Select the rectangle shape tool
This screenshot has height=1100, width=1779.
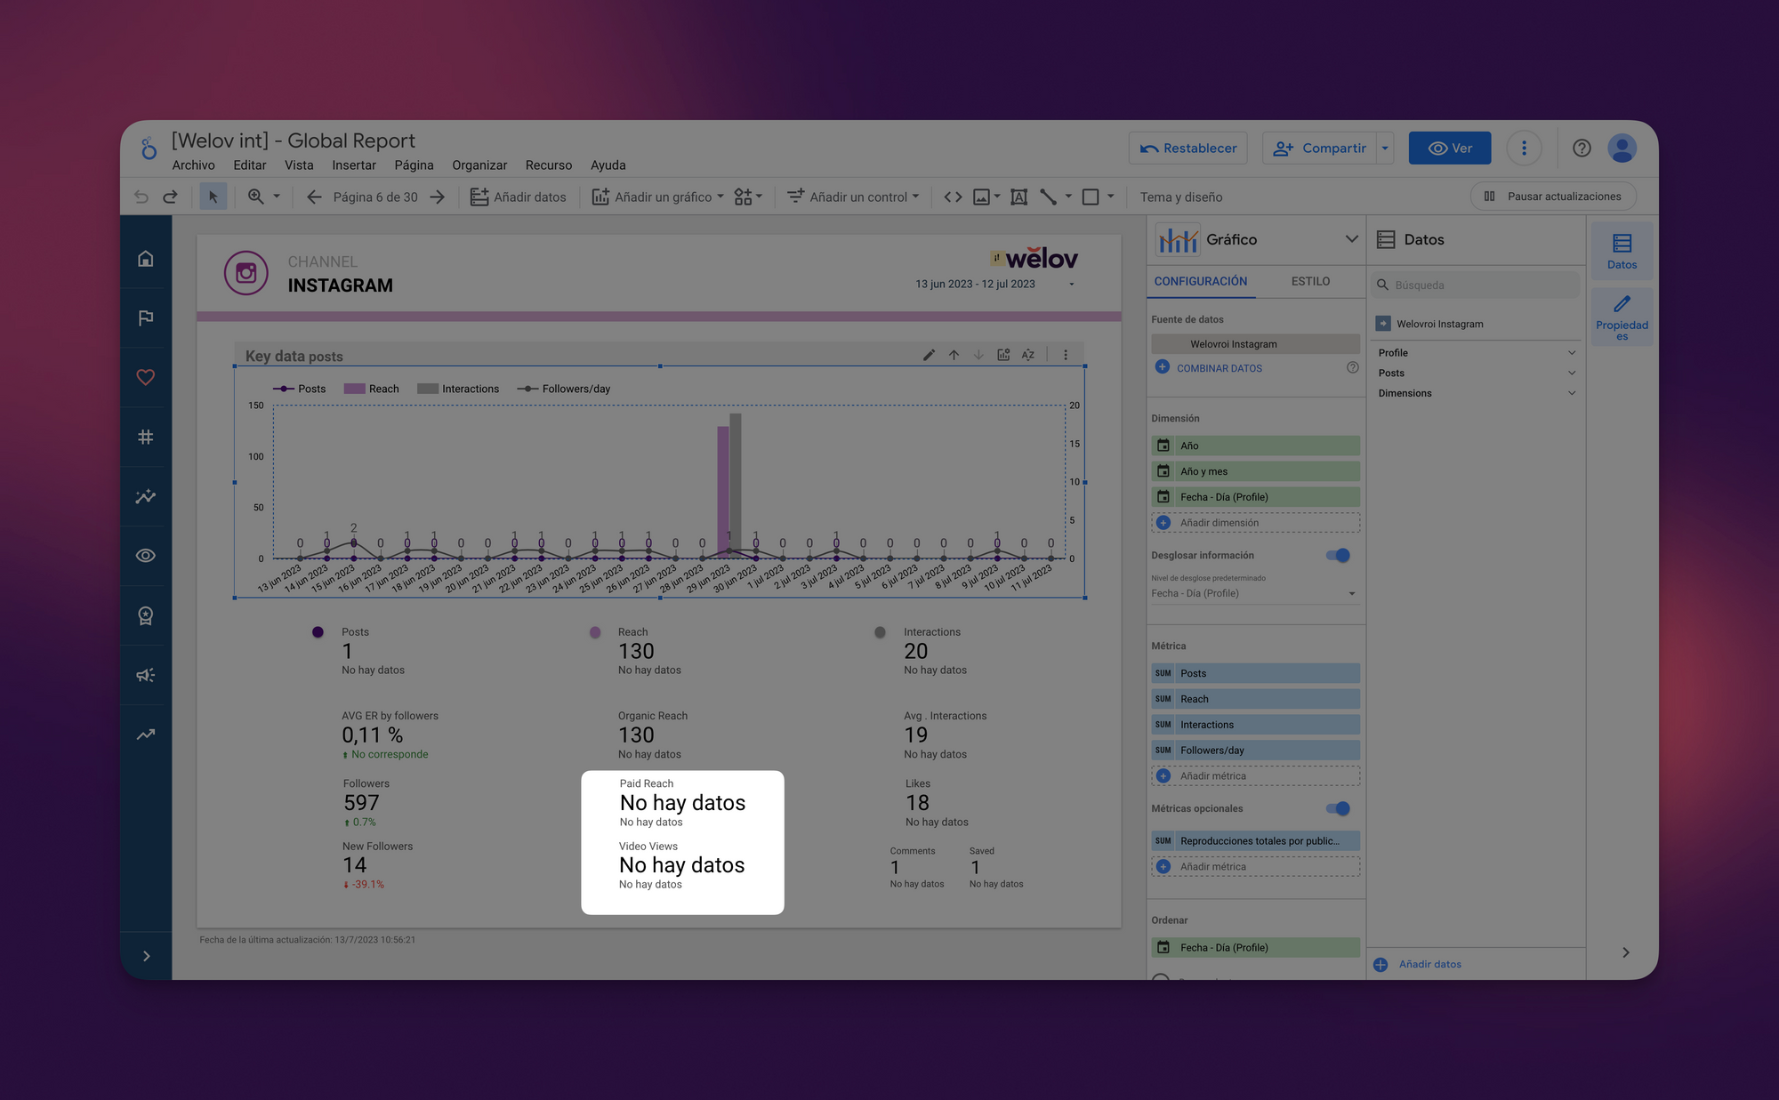[1091, 197]
